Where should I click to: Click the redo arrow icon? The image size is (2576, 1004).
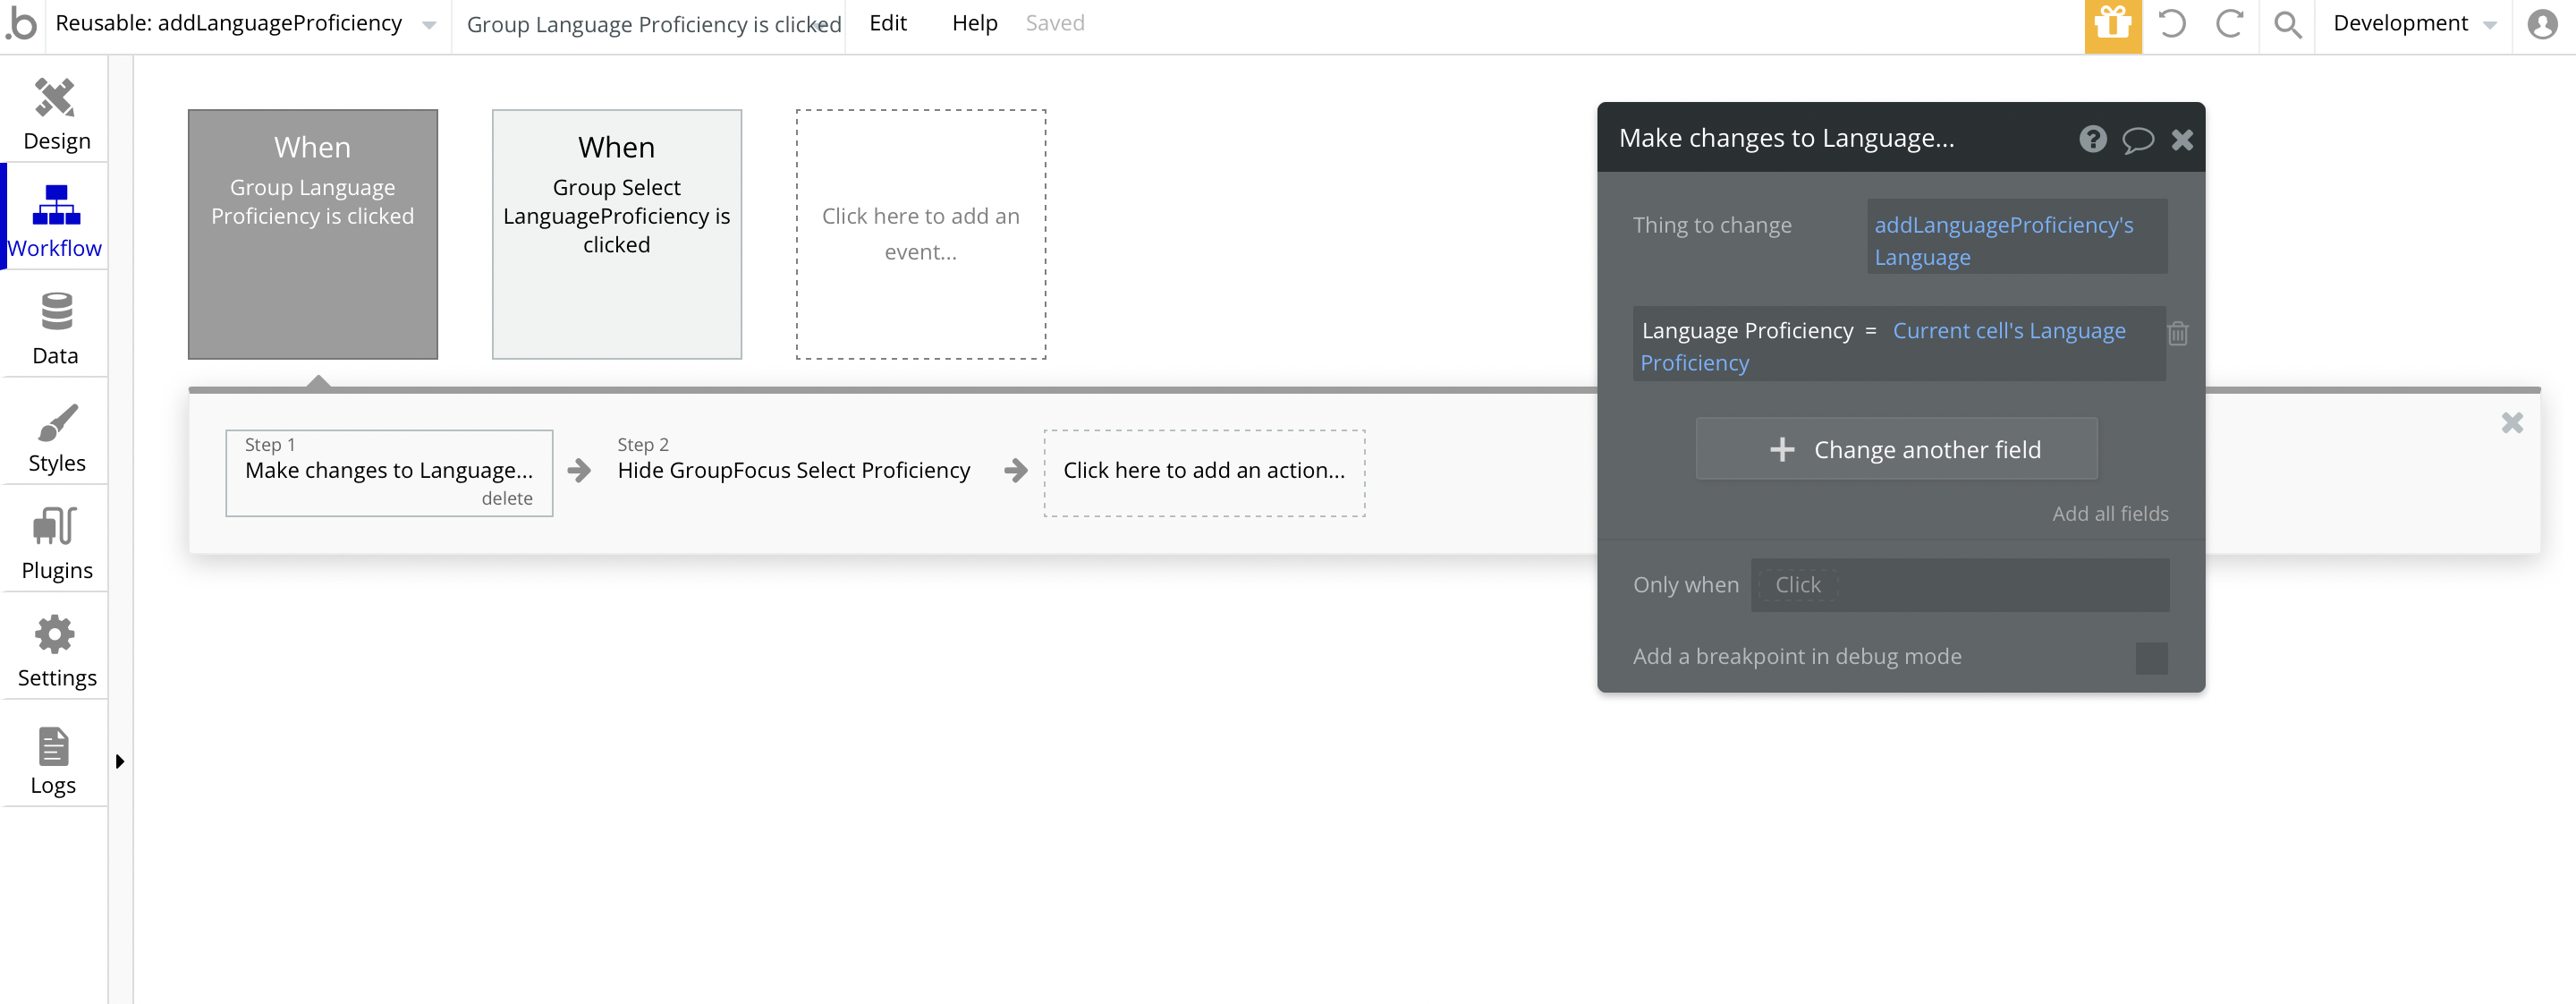(x=2229, y=24)
